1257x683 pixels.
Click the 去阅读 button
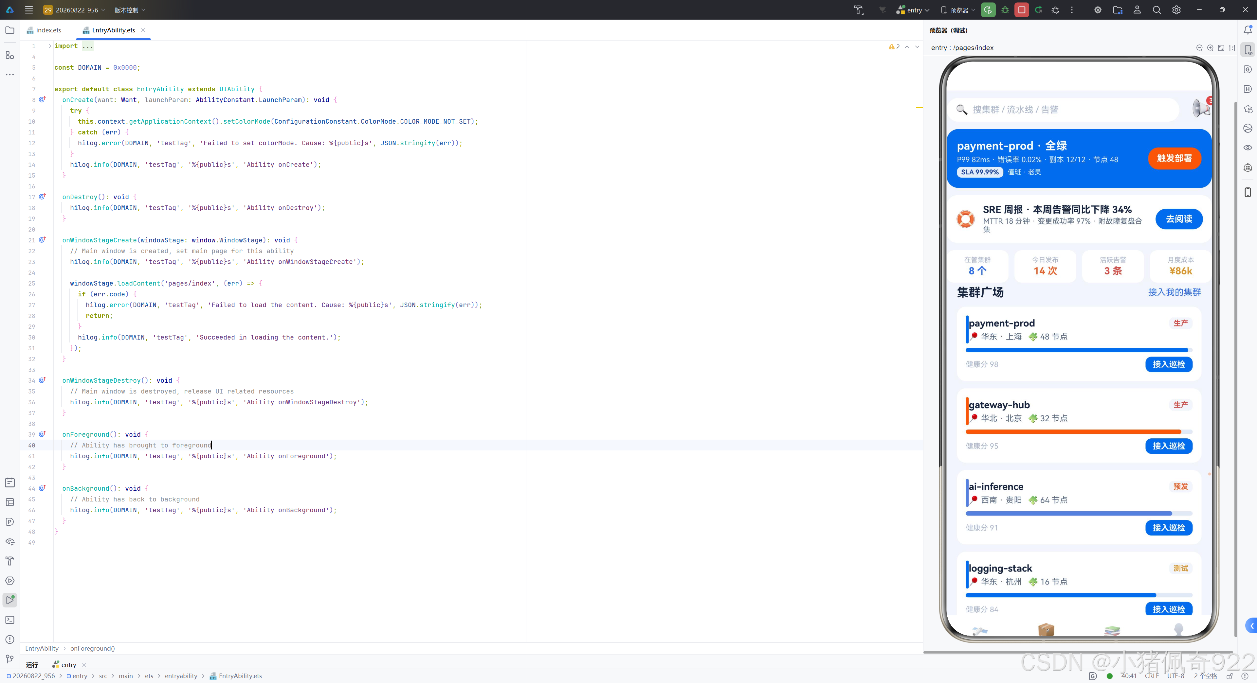pos(1179,219)
